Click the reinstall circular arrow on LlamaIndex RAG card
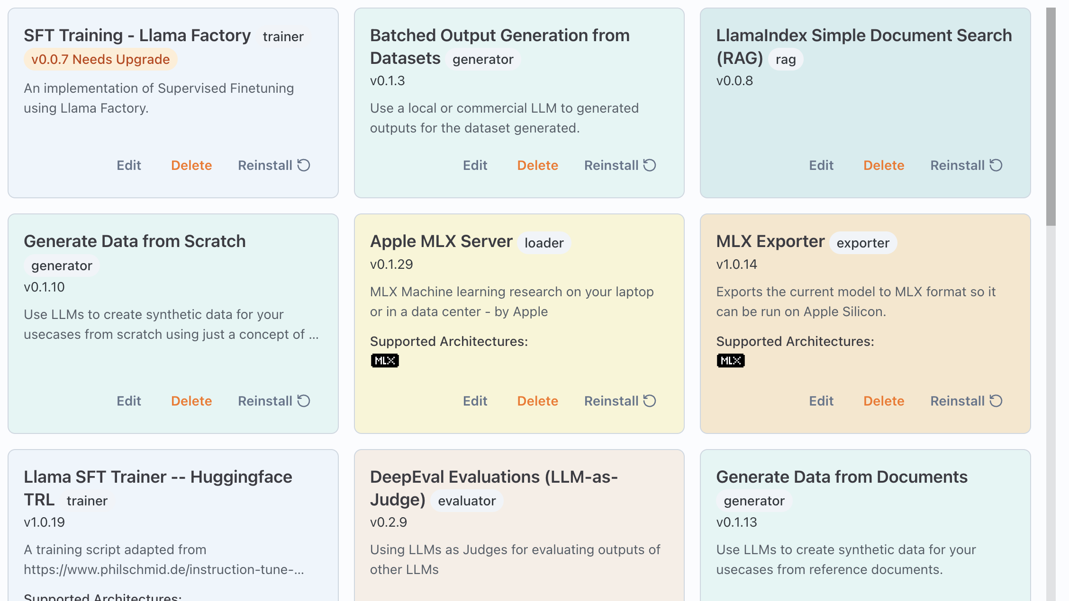Image resolution: width=1069 pixels, height=601 pixels. pos(996,165)
